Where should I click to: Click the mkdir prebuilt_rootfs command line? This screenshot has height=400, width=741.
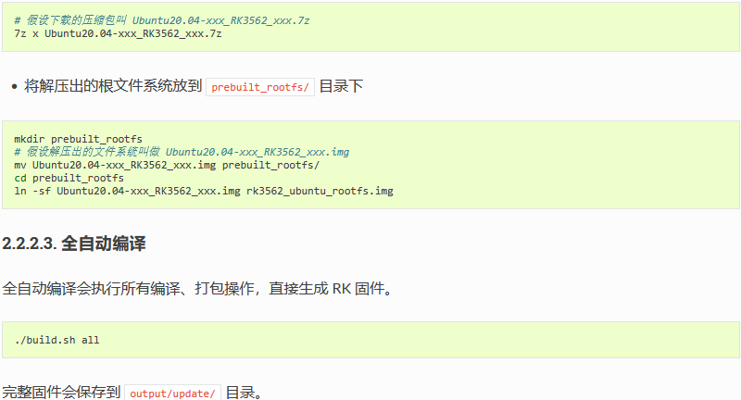pos(78,139)
